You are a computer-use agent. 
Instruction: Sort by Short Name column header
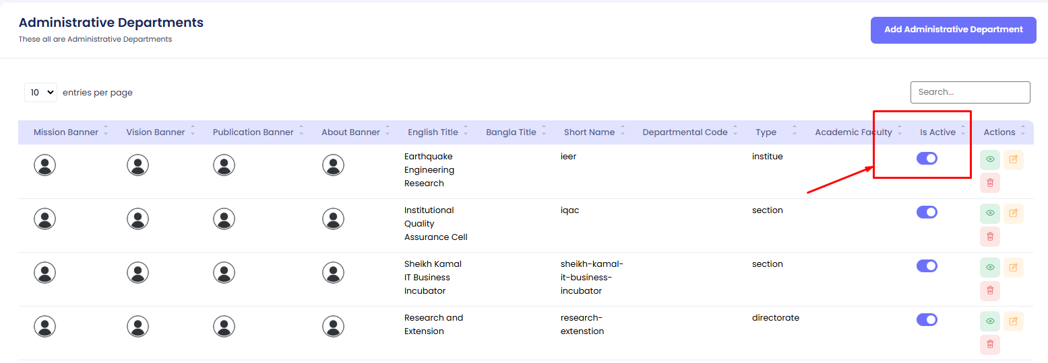pyautogui.click(x=589, y=132)
